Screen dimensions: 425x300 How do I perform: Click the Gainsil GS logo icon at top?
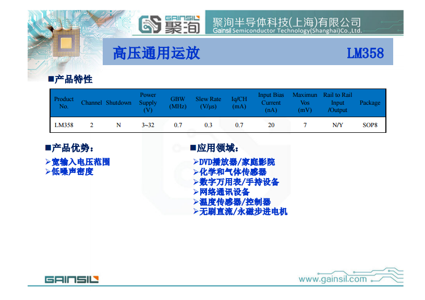(151, 24)
